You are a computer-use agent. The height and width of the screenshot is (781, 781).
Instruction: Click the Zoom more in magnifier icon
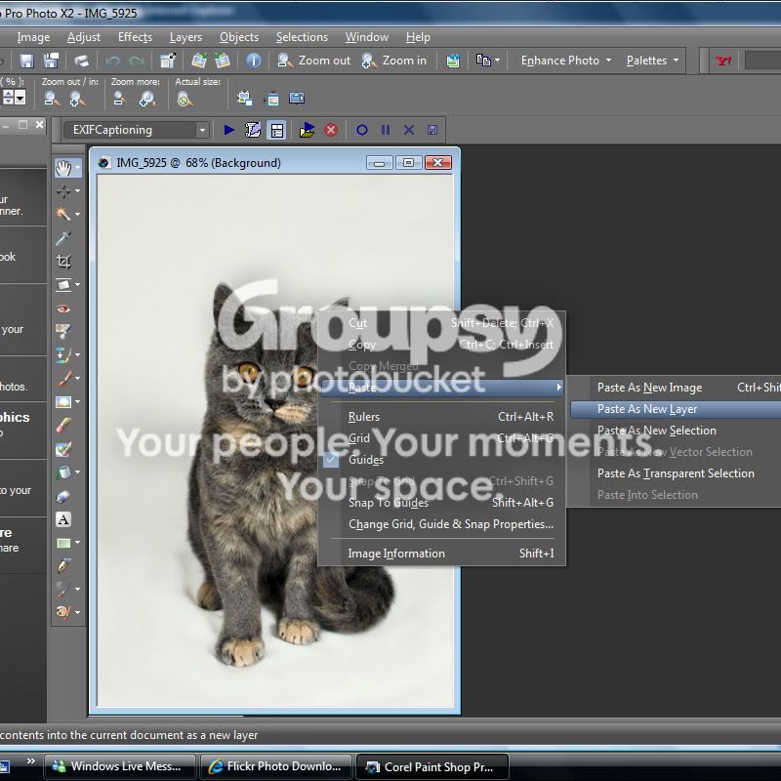(x=147, y=100)
